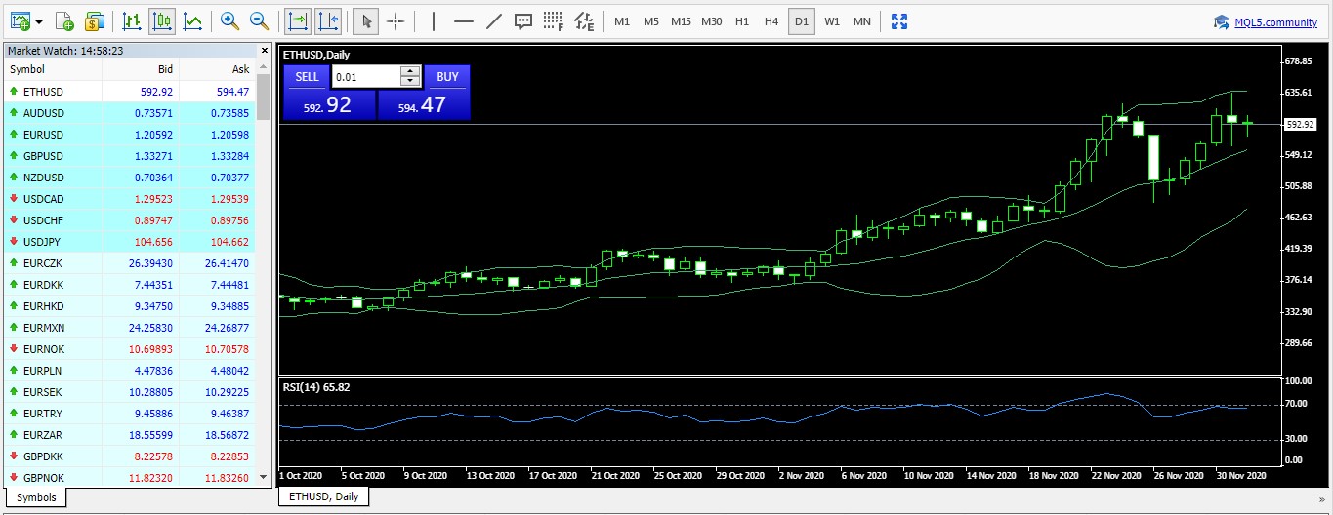This screenshot has height=515, width=1333.
Task: Set timeframe to M15
Action: point(682,21)
